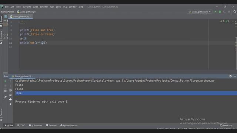Toggle scroll to end of Run output
237x133 pixels.
[x=10, y=95]
